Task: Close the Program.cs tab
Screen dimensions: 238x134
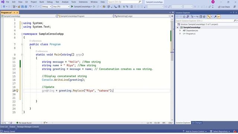Action: click(17, 12)
